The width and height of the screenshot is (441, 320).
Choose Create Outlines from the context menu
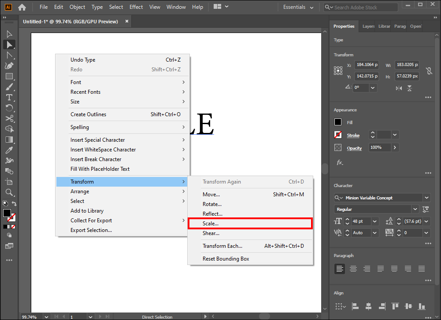click(88, 114)
